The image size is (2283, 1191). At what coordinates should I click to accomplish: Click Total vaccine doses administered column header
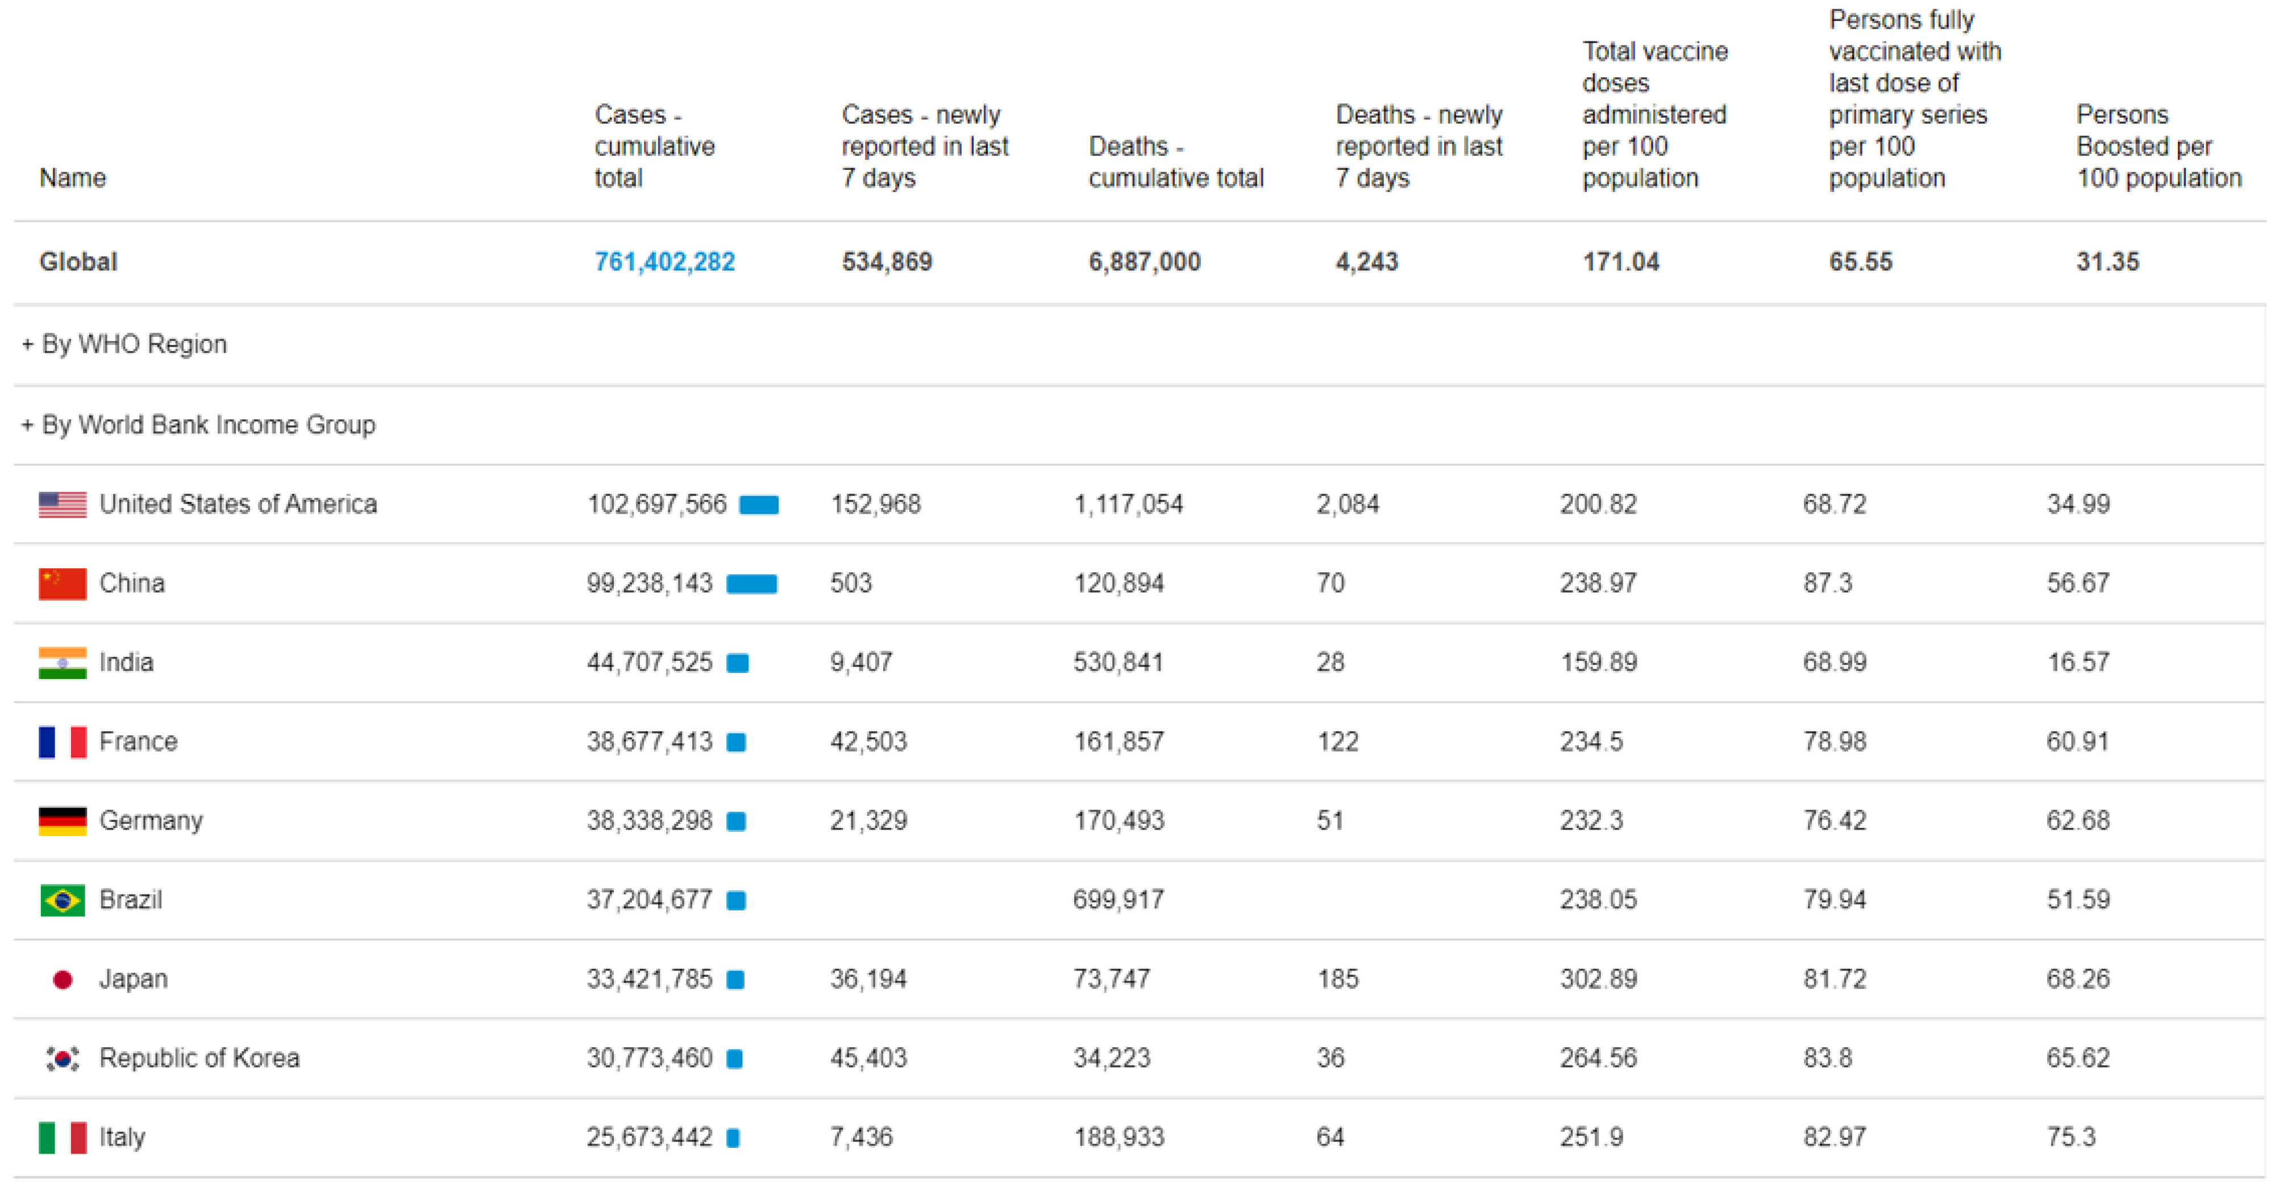point(1654,114)
